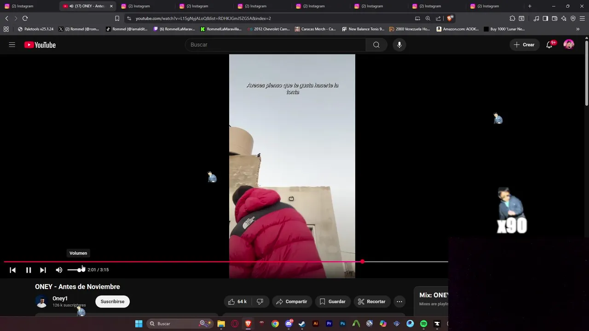Go to the YouTube home logo
The height and width of the screenshot is (331, 589).
(x=40, y=45)
